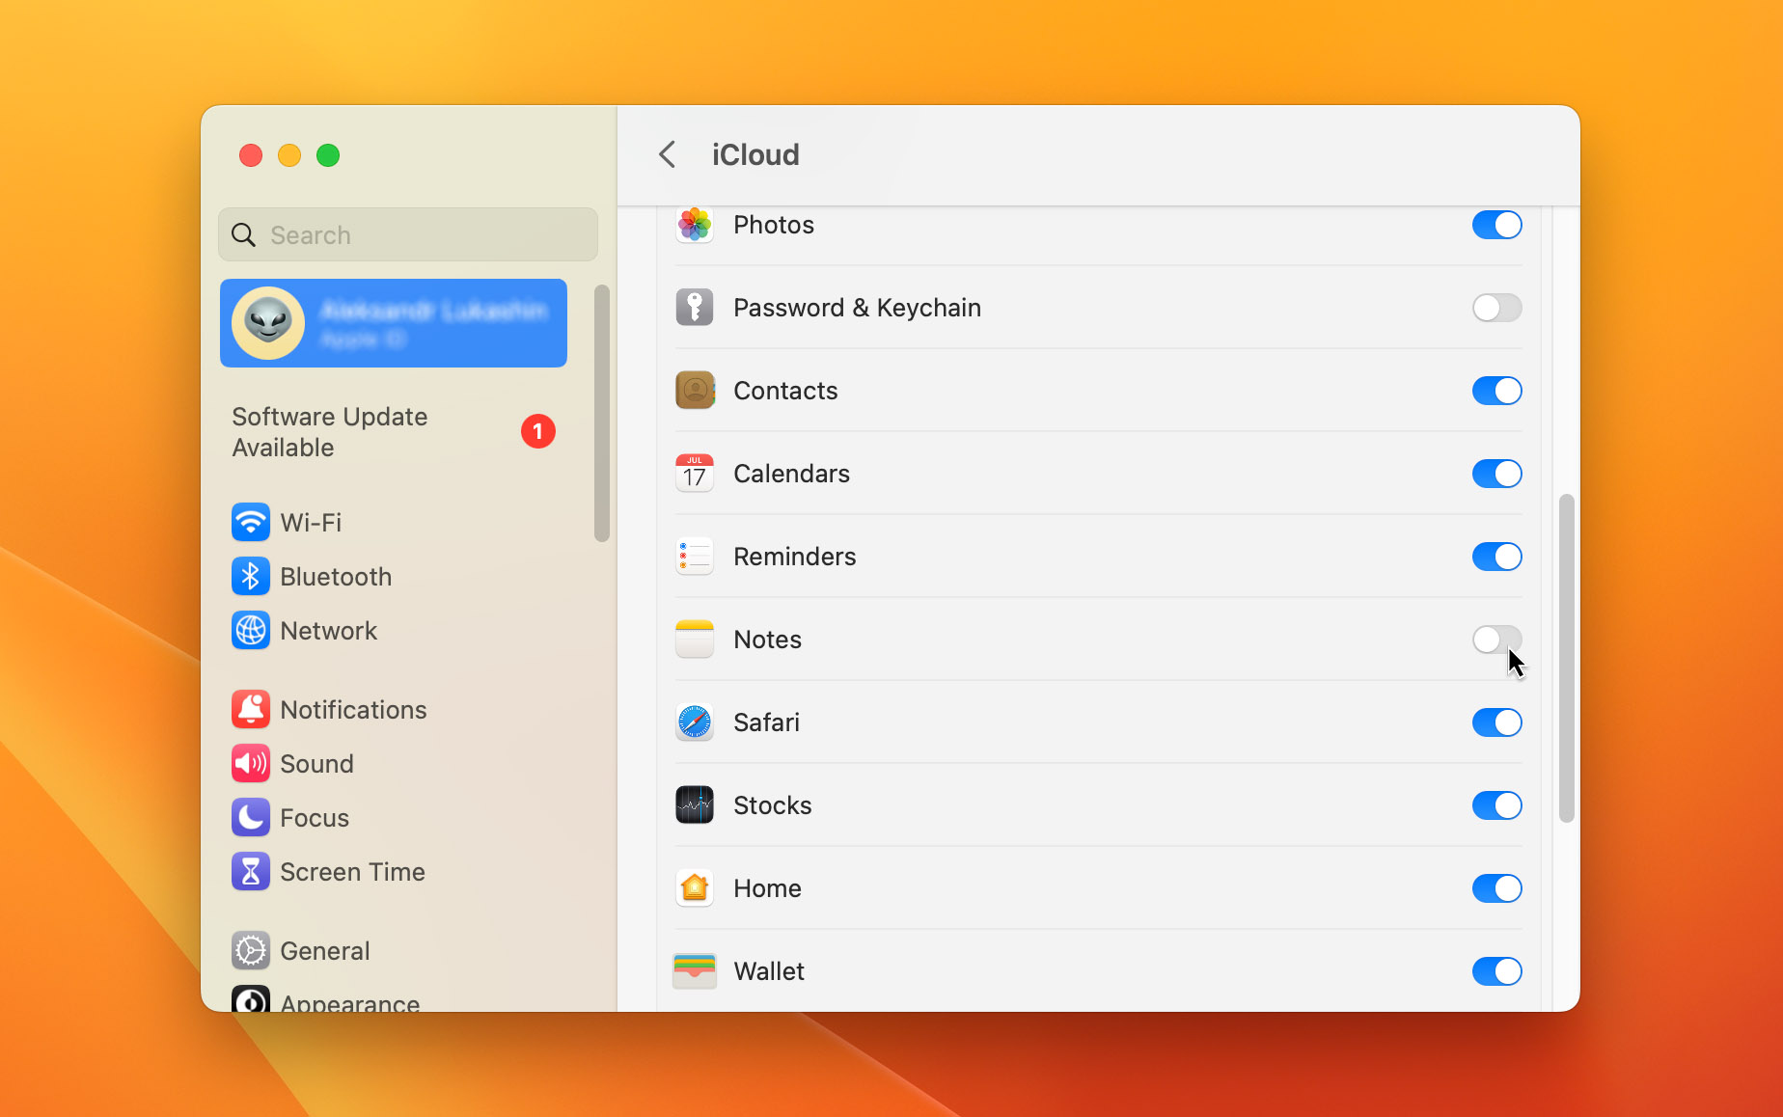Click the magnifying glass search icon
Image resolution: width=1783 pixels, height=1117 pixels.
244,235
